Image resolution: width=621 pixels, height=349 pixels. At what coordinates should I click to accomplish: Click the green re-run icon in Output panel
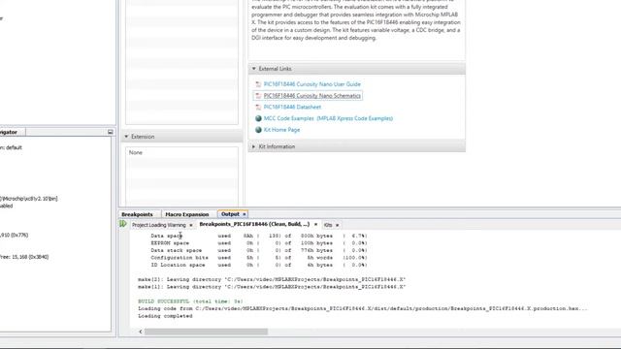[x=123, y=224]
